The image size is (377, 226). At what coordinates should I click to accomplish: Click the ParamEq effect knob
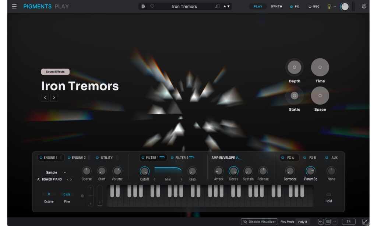click(x=310, y=171)
